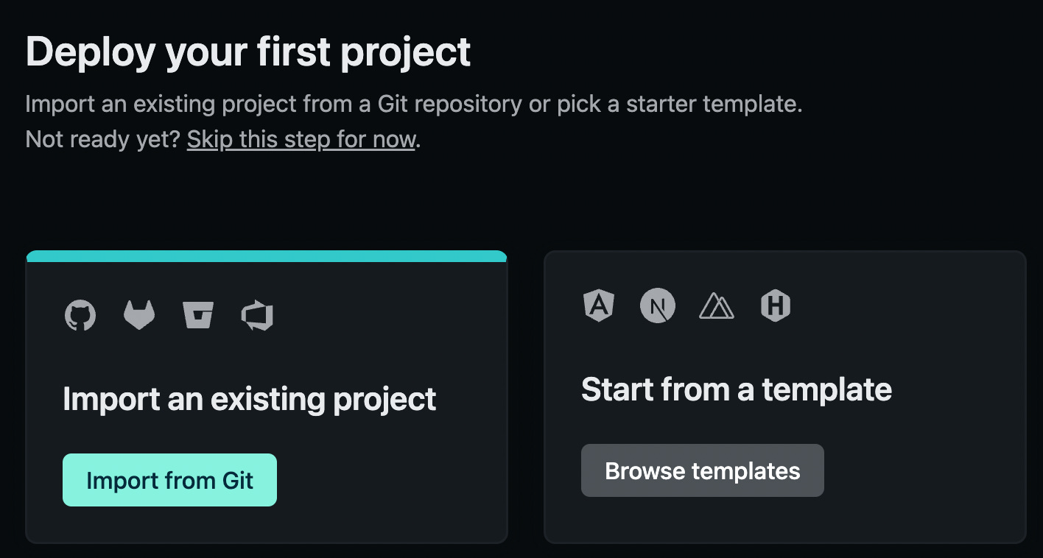1043x558 pixels.
Task: Select the Next.js circle icon
Action: tap(658, 306)
